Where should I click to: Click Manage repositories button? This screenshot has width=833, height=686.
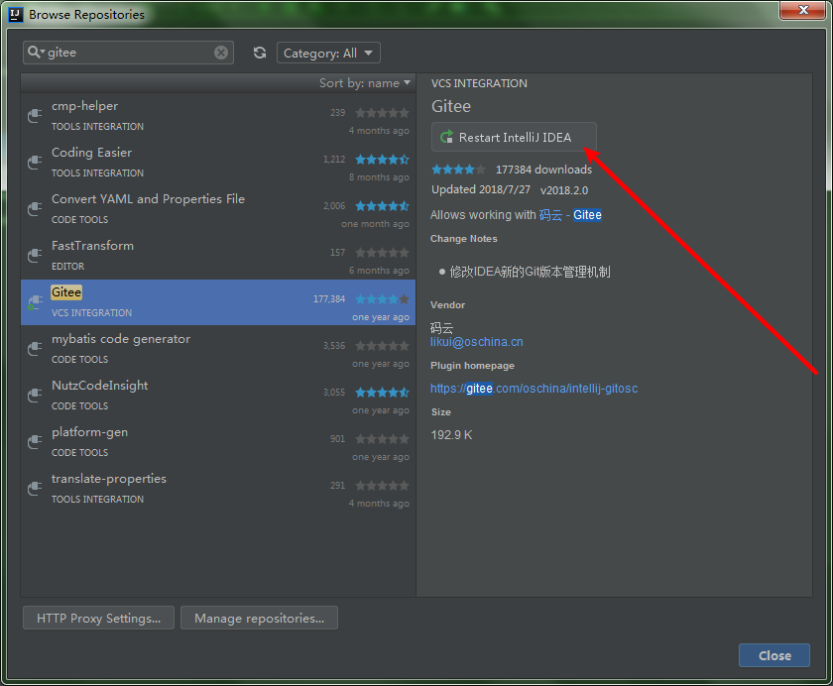tap(259, 618)
